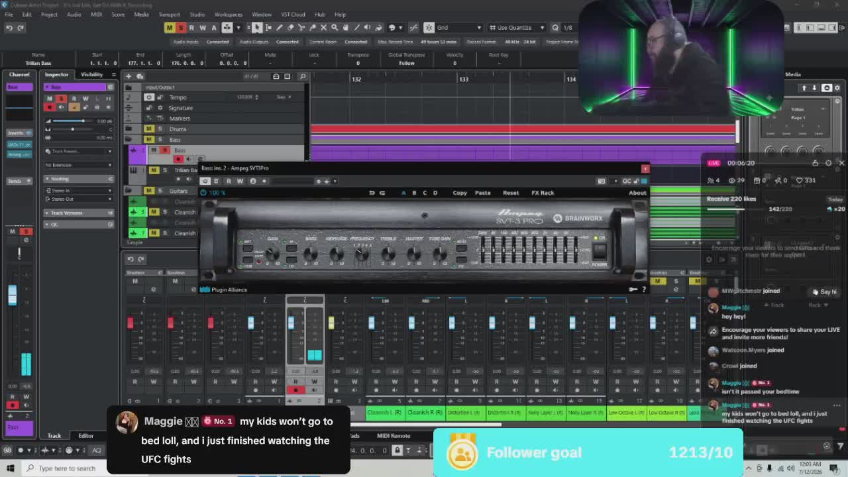Open the Transport menu
The height and width of the screenshot is (477, 848).
pyautogui.click(x=169, y=15)
